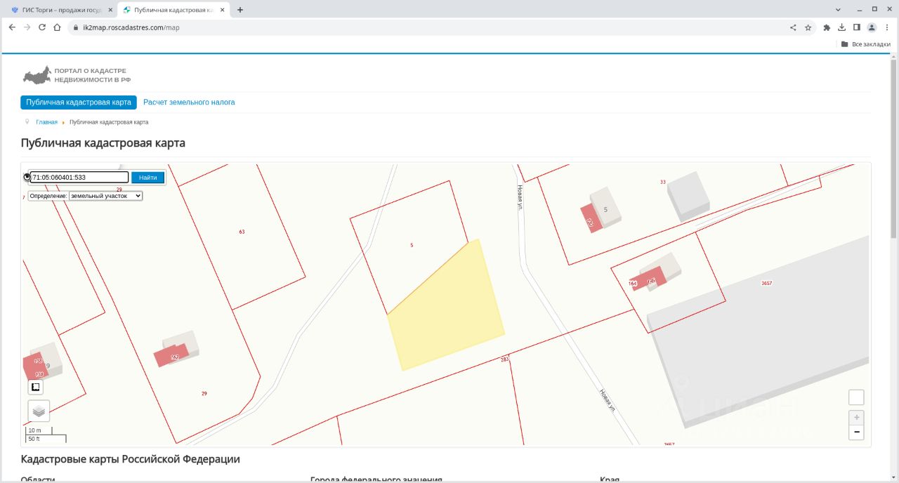The width and height of the screenshot is (899, 483).
Task: Click the page vertical scrollbar
Action: [894, 147]
